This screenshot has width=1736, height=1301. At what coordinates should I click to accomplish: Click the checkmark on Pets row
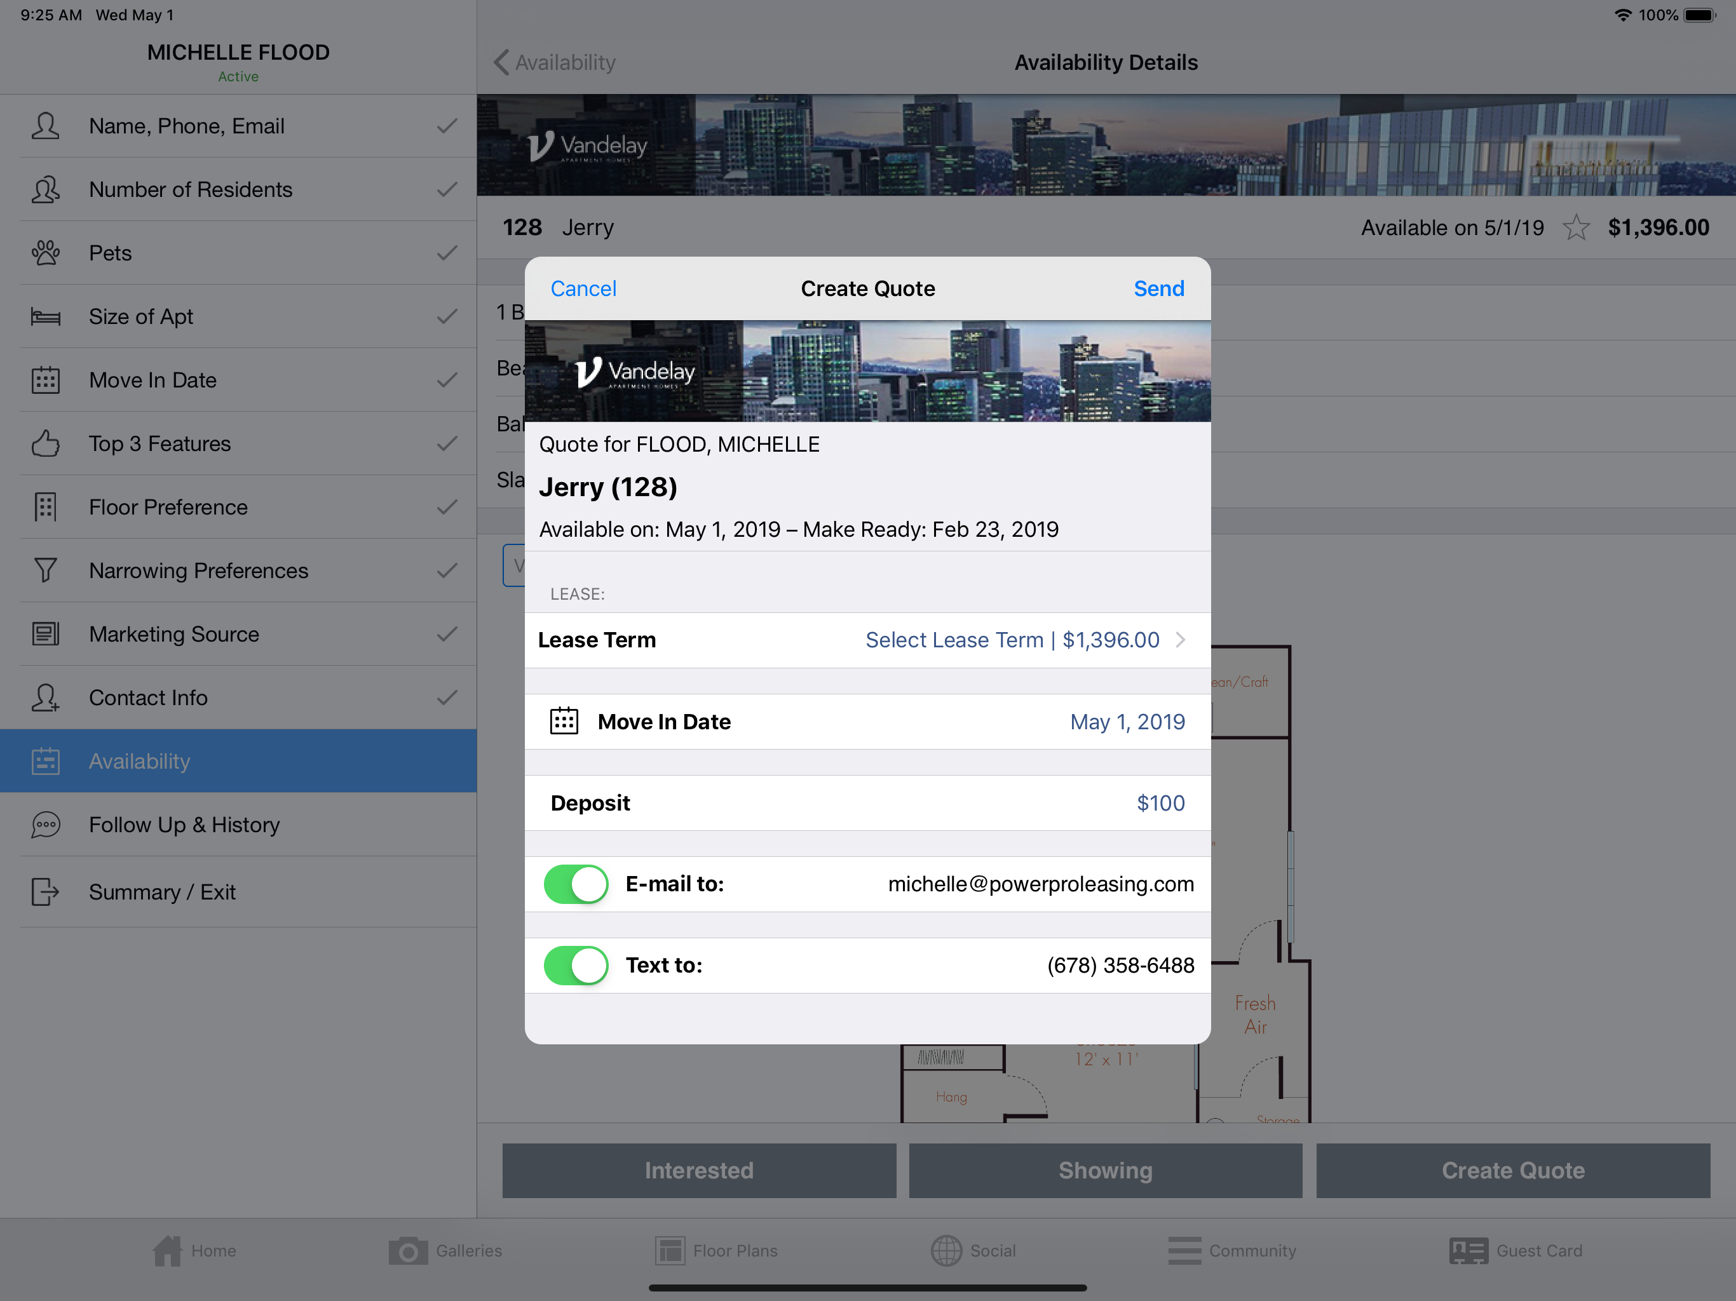tap(447, 253)
